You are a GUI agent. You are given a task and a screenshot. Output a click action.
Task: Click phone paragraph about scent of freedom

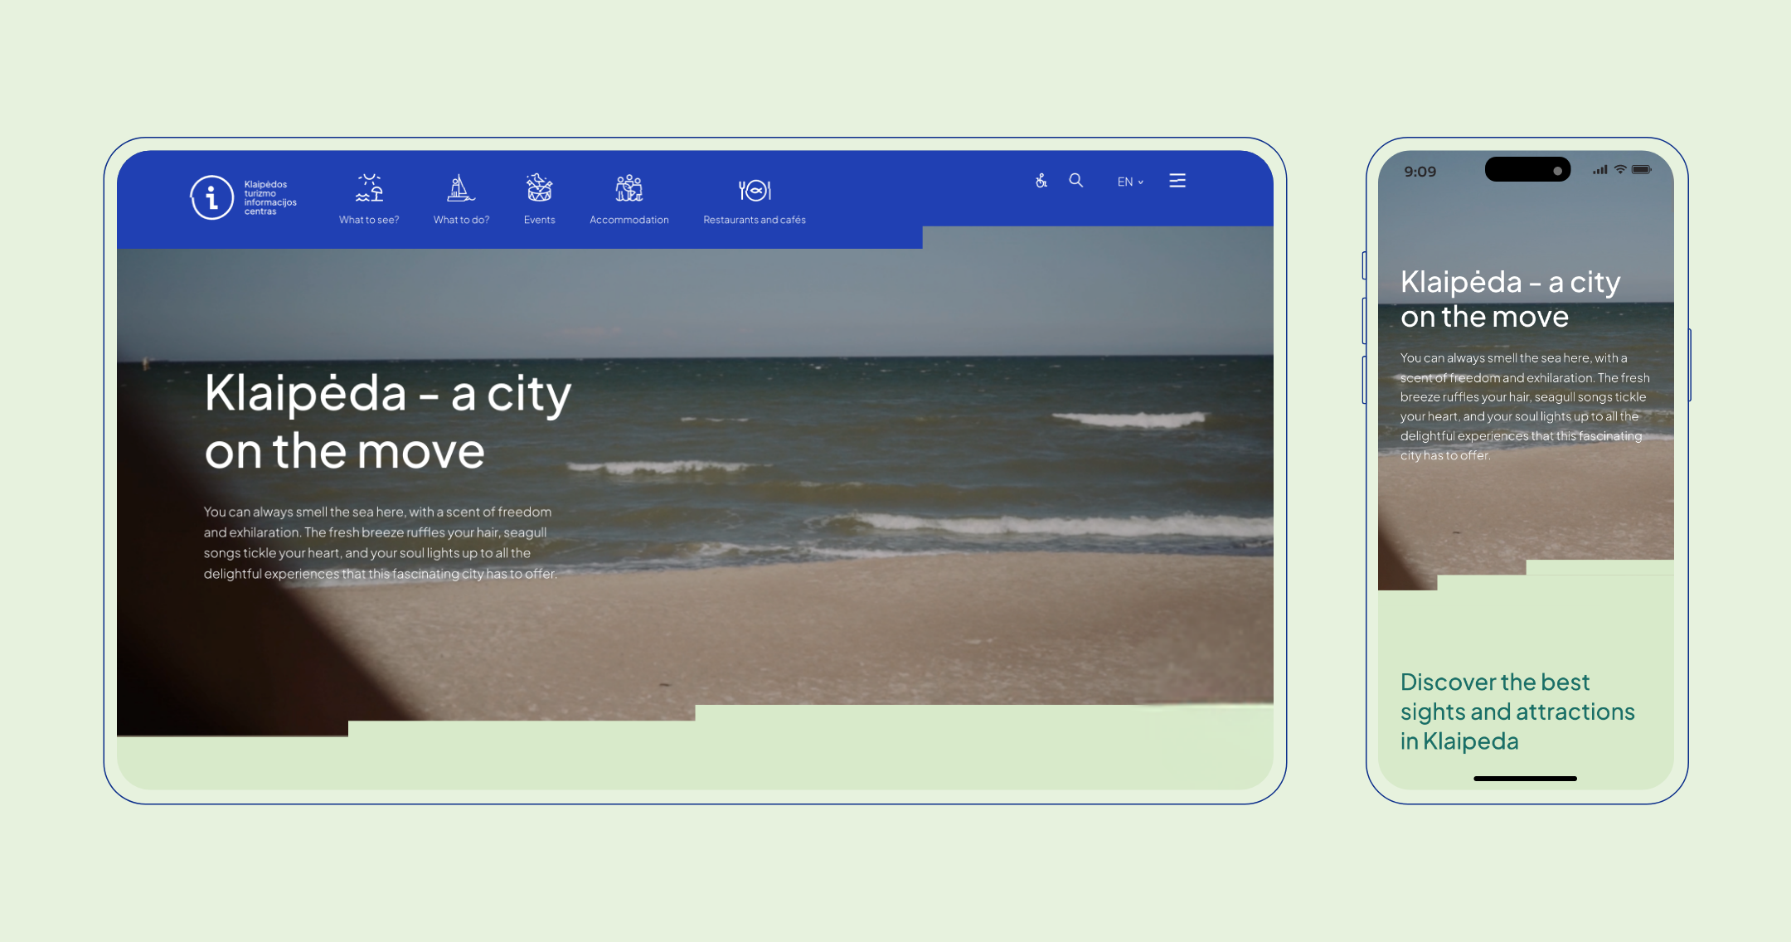pos(1525,406)
